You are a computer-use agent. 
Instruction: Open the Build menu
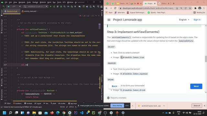(49, 2)
